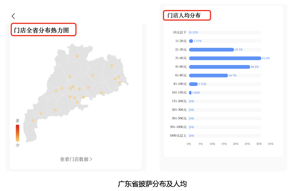This screenshot has height=191, width=292.
Task: Toggle the 41-60元 bar highlighting
Action: [220, 67]
